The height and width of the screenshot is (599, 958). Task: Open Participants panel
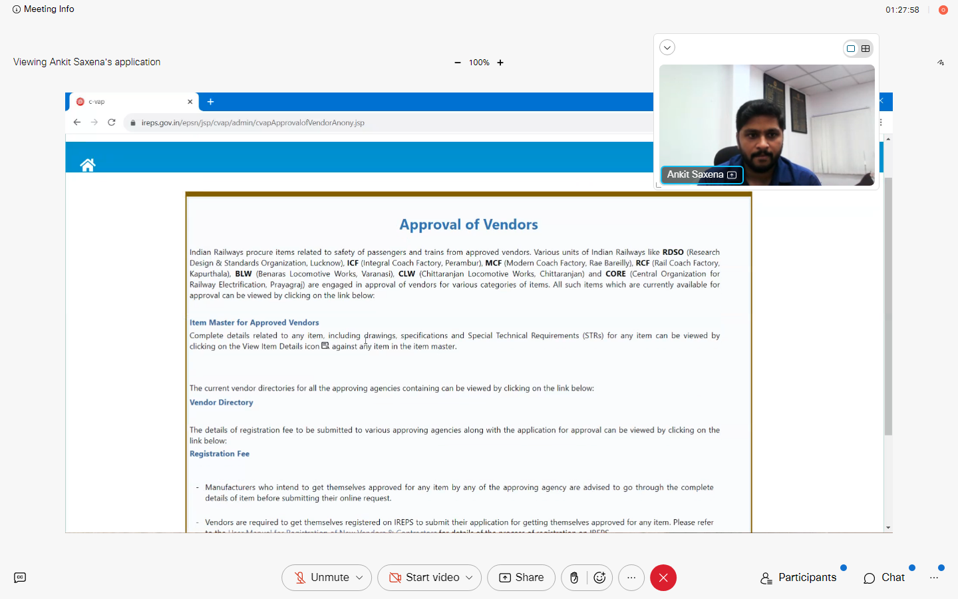[x=798, y=578]
